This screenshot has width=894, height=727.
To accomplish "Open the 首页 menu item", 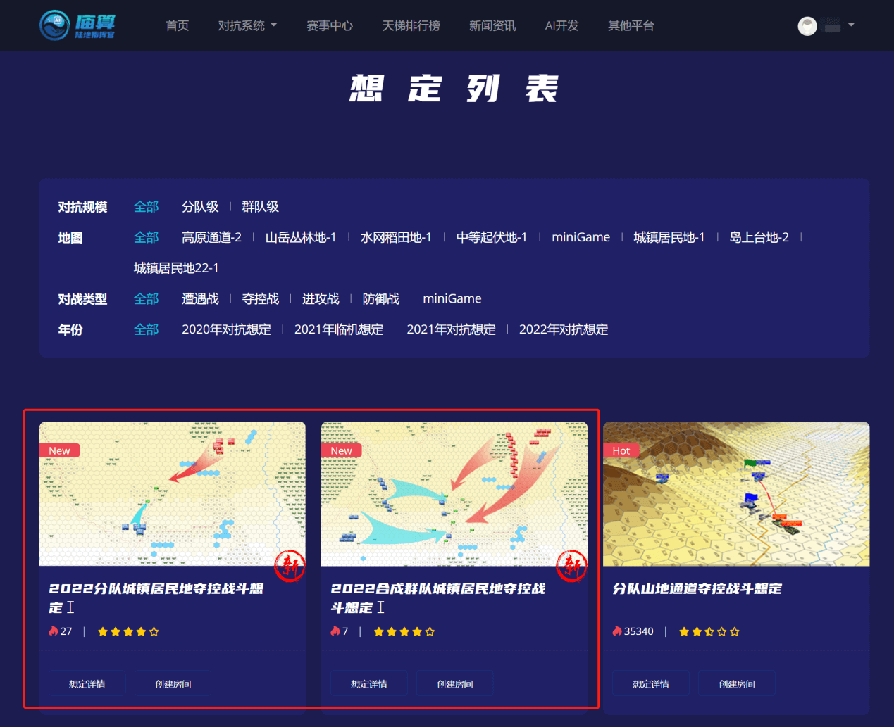I will (x=177, y=25).
